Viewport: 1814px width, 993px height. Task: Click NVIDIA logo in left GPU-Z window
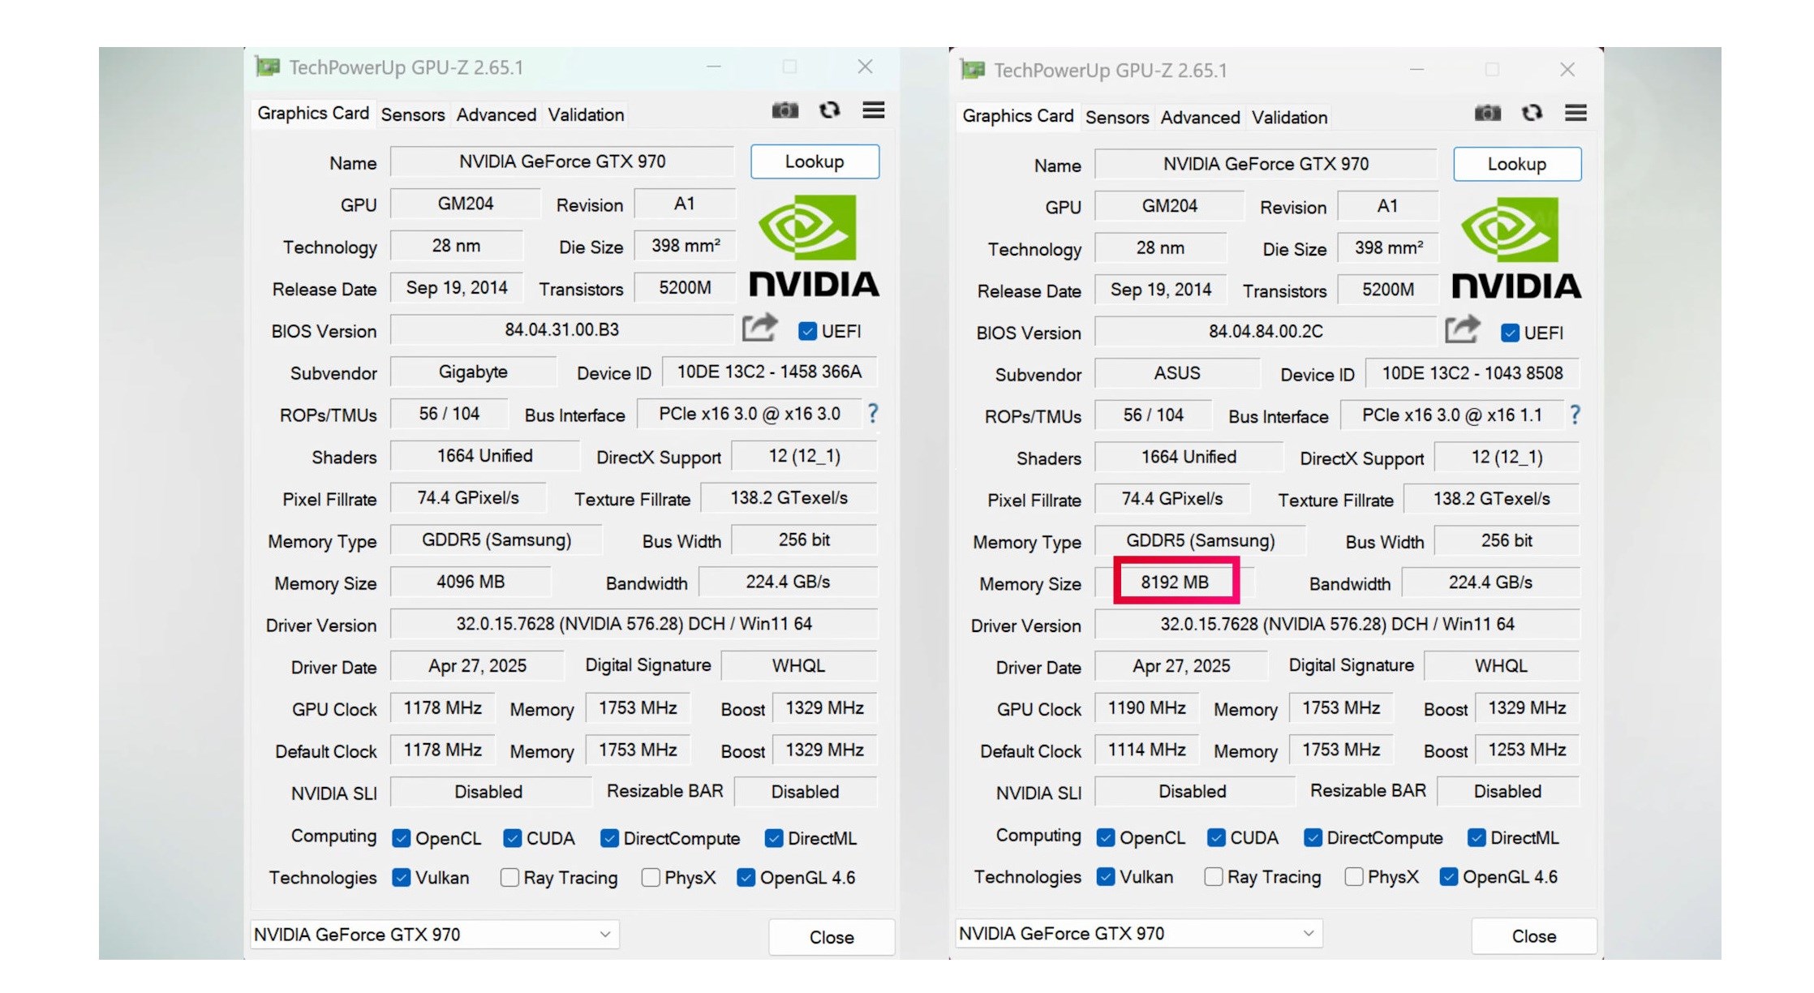(814, 246)
